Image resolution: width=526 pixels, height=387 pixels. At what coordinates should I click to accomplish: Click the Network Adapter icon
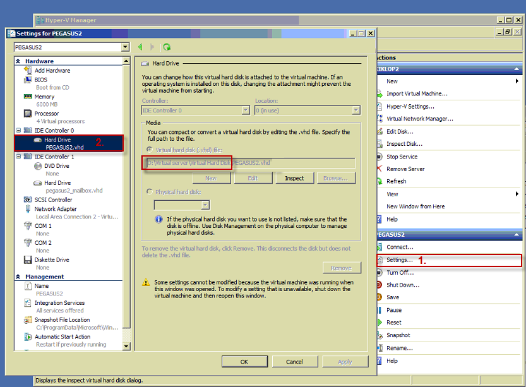[28, 209]
